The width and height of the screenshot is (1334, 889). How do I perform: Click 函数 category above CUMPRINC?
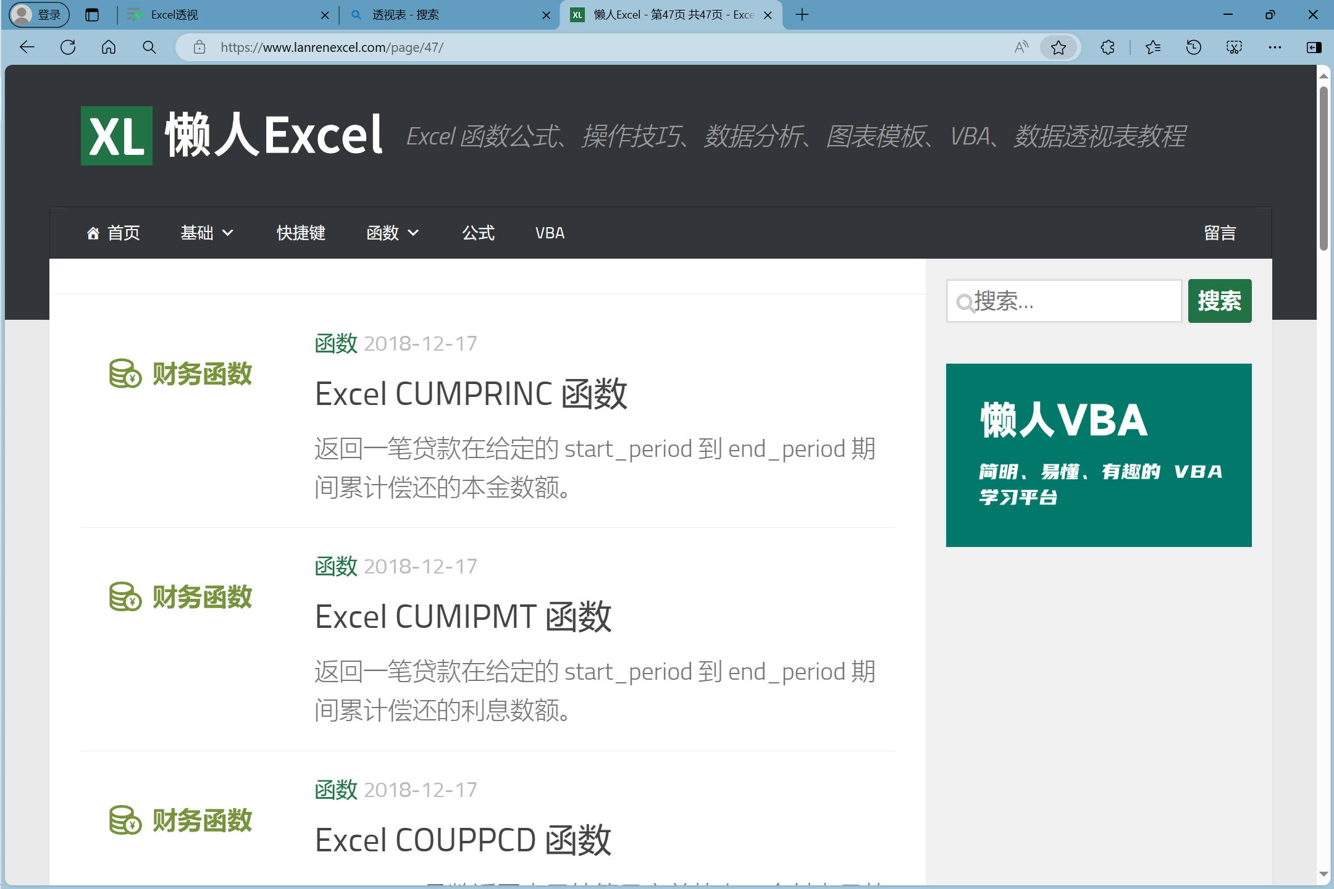[x=336, y=343]
